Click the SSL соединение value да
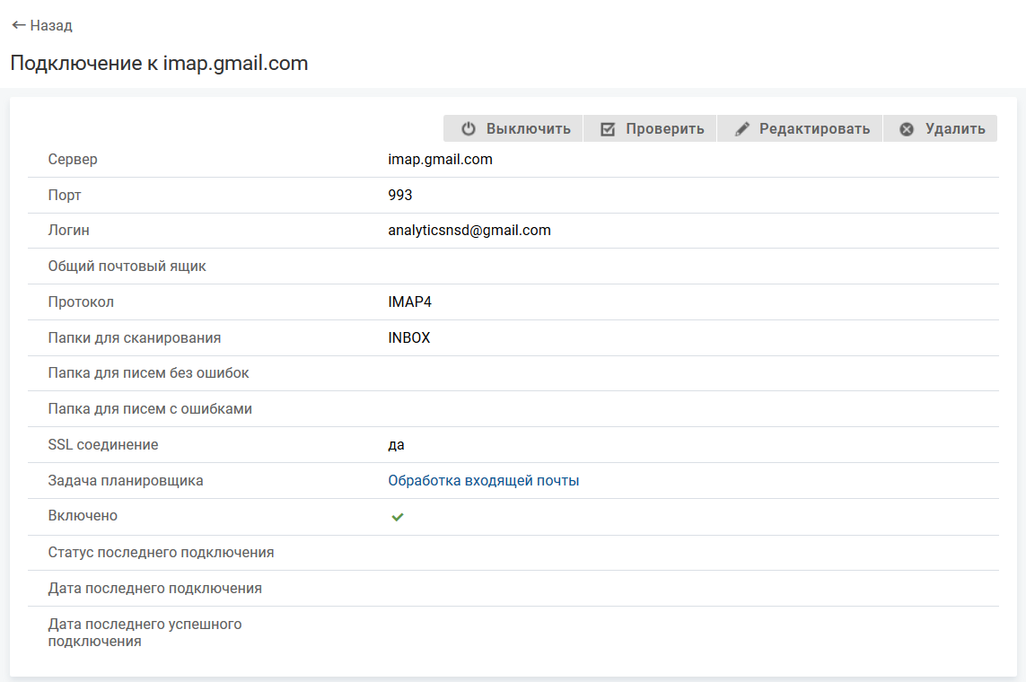 [x=396, y=444]
